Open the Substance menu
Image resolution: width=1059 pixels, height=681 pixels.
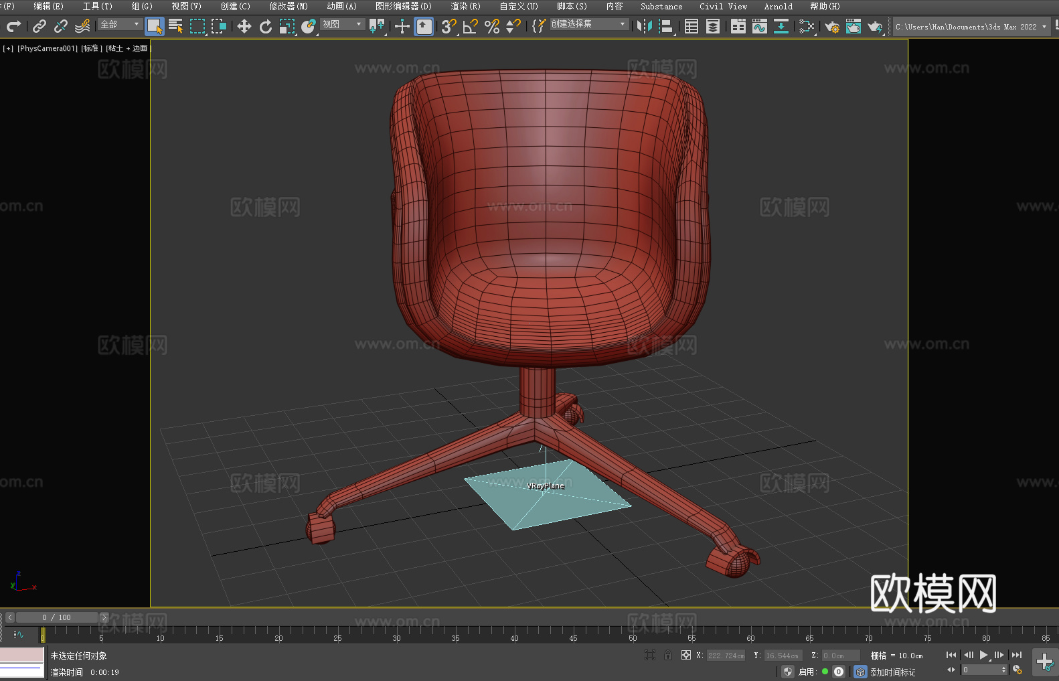661,6
